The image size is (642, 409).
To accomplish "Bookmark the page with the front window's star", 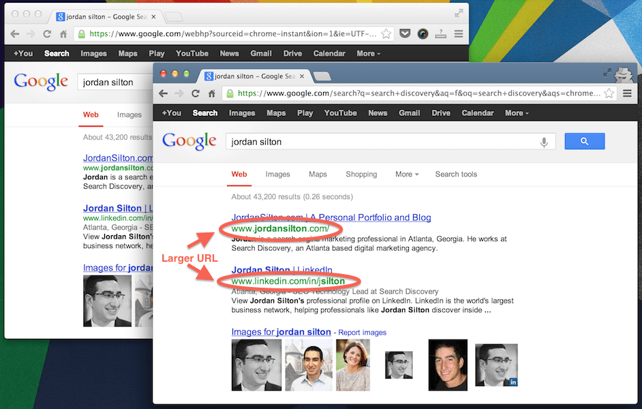I will [x=609, y=93].
